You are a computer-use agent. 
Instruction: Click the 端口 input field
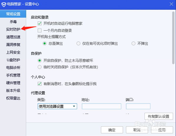pyautogui.click(x=138, y=106)
